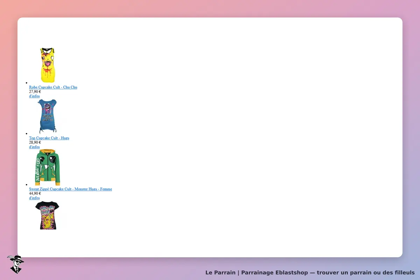Click the Robe Cupcake Cult - Chu Chu link
The height and width of the screenshot is (280, 420).
coord(53,87)
